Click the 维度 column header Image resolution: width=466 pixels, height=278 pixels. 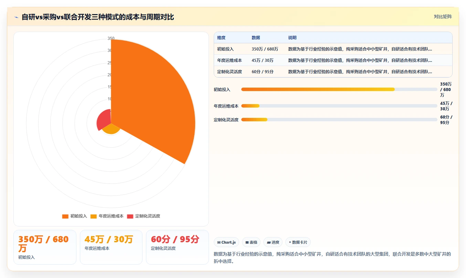pos(221,38)
